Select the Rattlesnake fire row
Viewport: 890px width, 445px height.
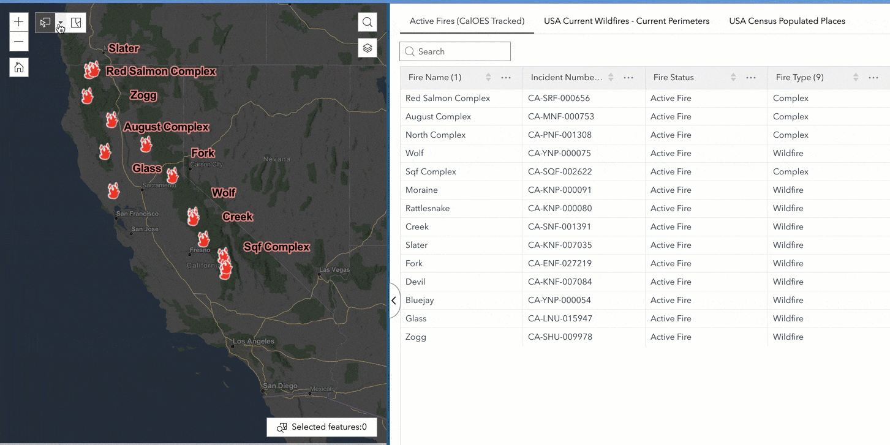tap(645, 208)
